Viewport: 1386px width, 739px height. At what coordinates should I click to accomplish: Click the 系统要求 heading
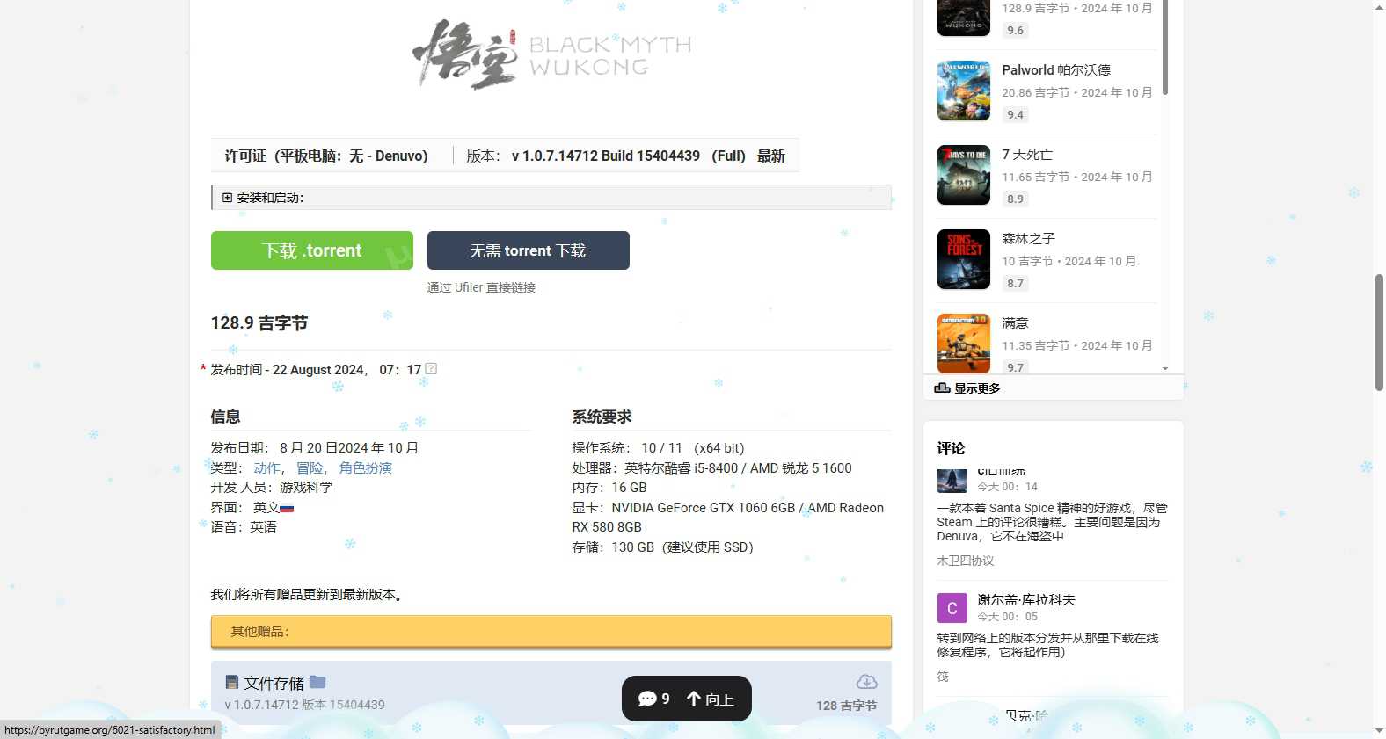[602, 417]
